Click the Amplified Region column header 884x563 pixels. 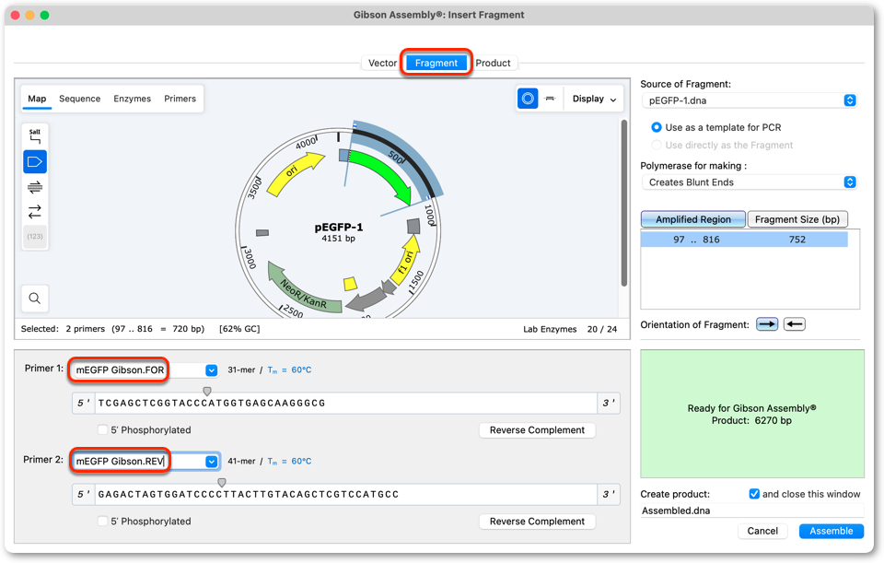692,219
